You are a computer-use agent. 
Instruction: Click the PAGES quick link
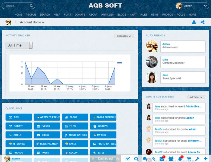pos(75,144)
